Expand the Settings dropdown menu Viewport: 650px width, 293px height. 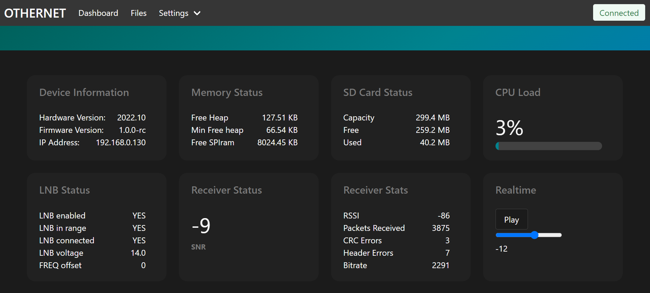[180, 13]
